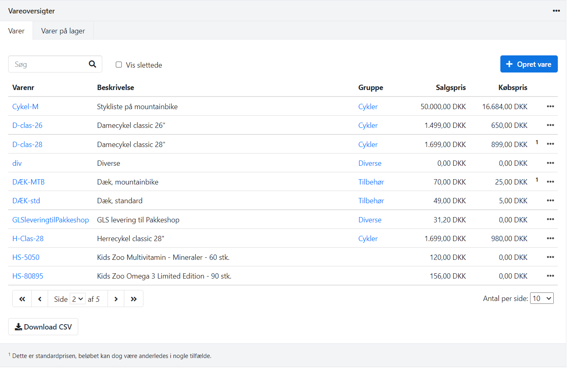Open the div item link
Screen dimensions: 568x369
17,163
